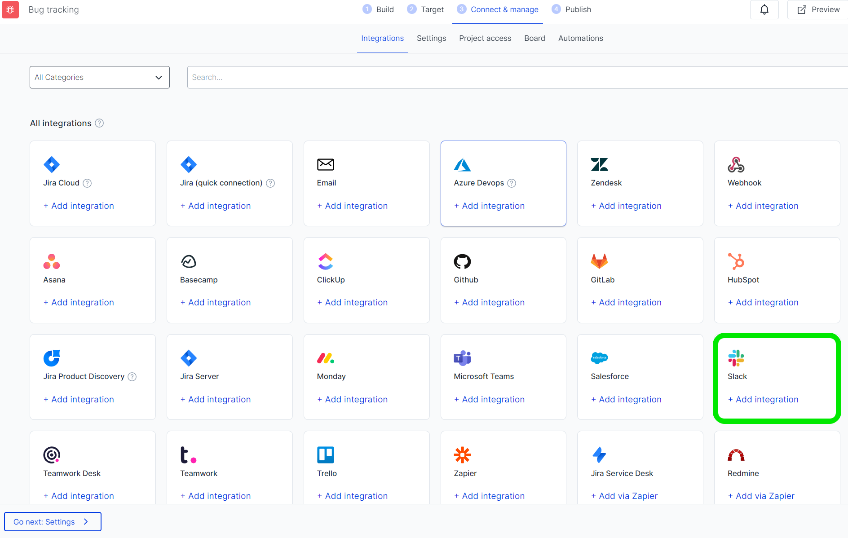The image size is (848, 538).
Task: Switch to the Board tab
Action: tap(535, 38)
